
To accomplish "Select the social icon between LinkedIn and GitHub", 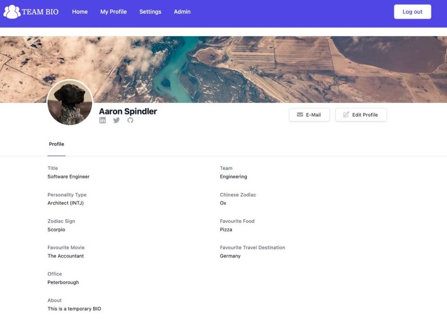I will click(116, 120).
